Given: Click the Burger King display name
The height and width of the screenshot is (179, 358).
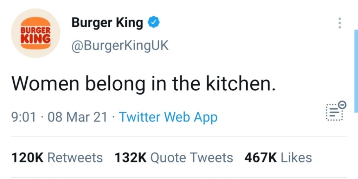Looking at the screenshot, I should pos(107,23).
